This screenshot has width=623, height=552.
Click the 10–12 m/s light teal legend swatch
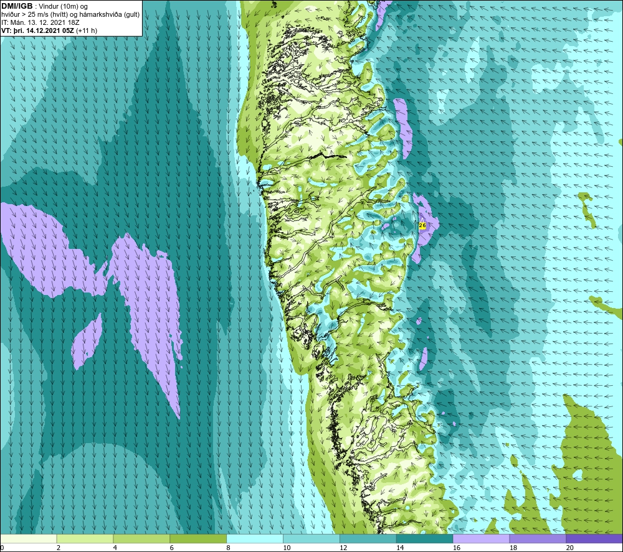311,539
